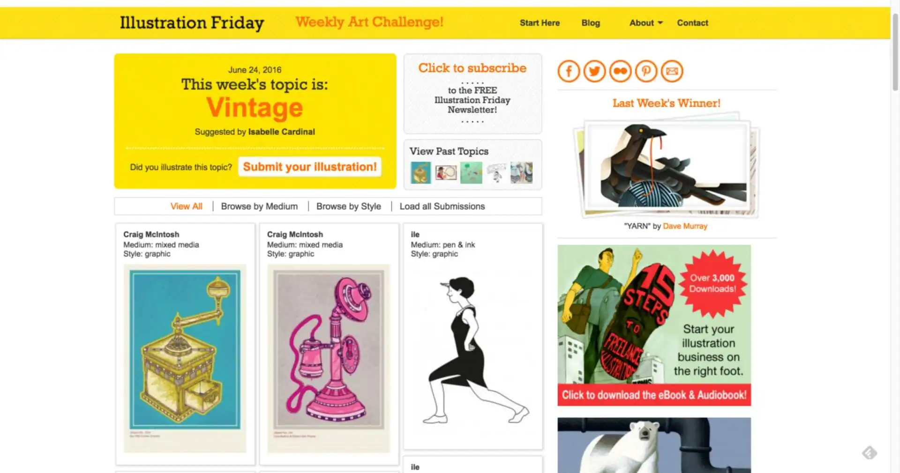Click the Flickr icon

tap(620, 71)
